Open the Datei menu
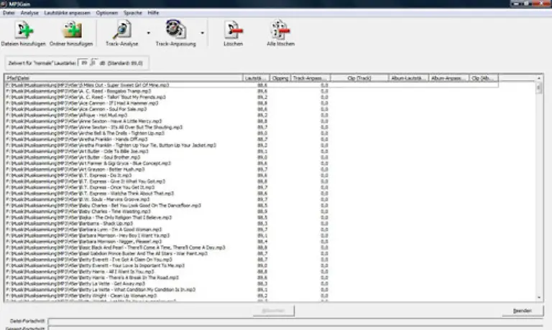 coord(9,13)
